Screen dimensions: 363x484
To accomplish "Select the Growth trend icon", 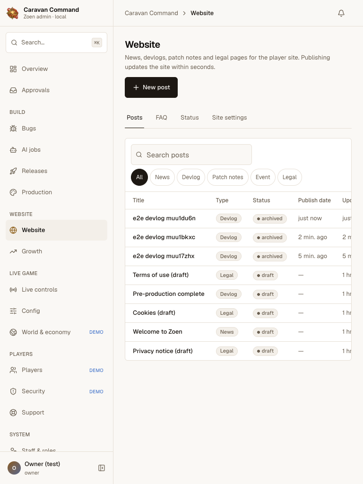I will [13, 251].
